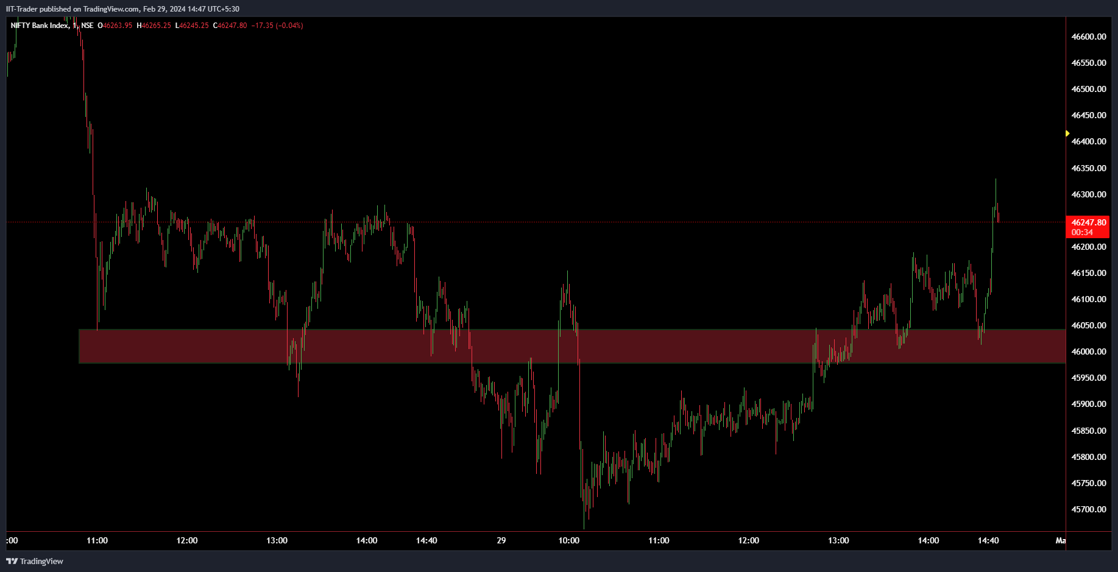Click the 00:34 bar countdown timer
The width and height of the screenshot is (1118, 572).
click(1082, 232)
